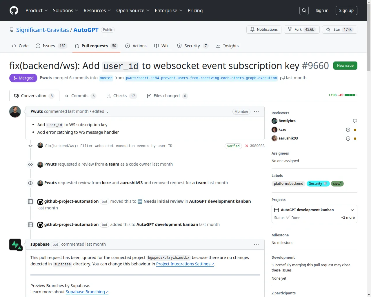Expand the Enterprise menu
The image size is (371, 297).
click(x=169, y=10)
